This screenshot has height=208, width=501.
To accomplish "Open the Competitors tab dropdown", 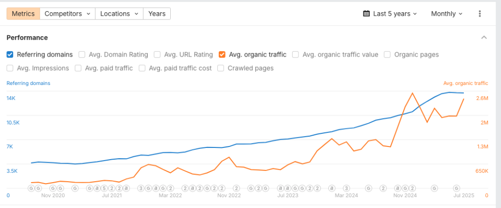I will point(68,14).
